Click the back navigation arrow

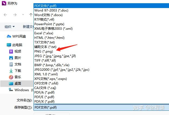[x=5, y=15]
